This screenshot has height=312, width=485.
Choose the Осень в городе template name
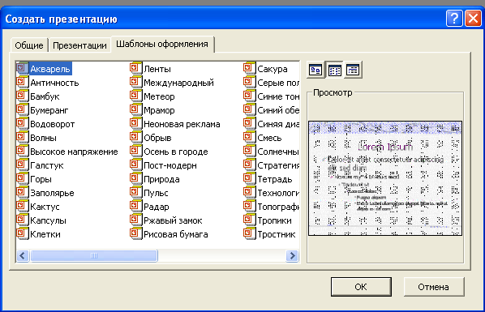[x=176, y=152]
